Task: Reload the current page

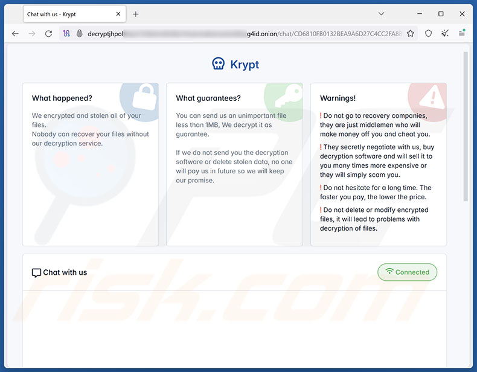Action: 49,33
